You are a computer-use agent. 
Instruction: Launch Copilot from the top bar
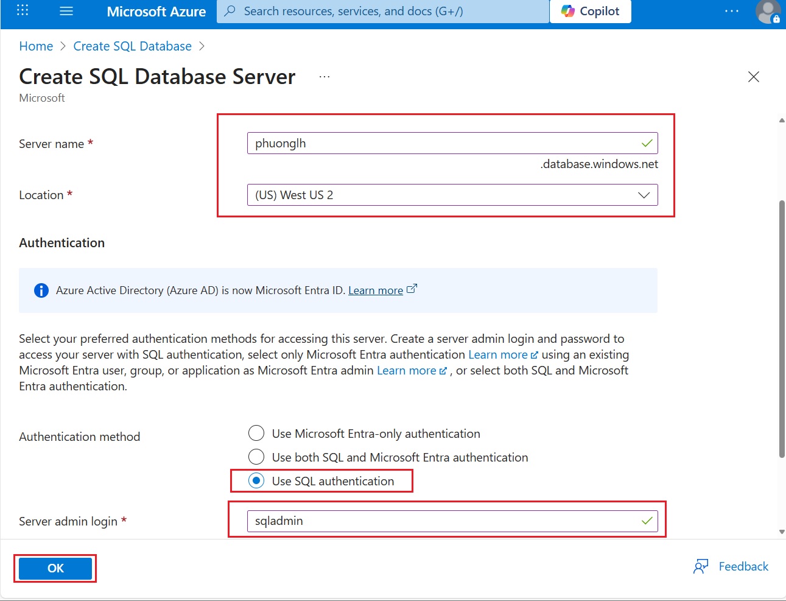[590, 11]
